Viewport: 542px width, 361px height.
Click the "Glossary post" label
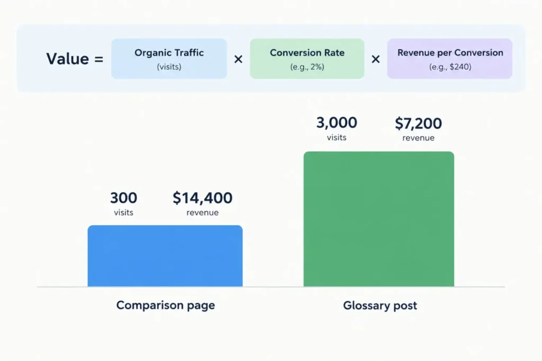tap(380, 306)
